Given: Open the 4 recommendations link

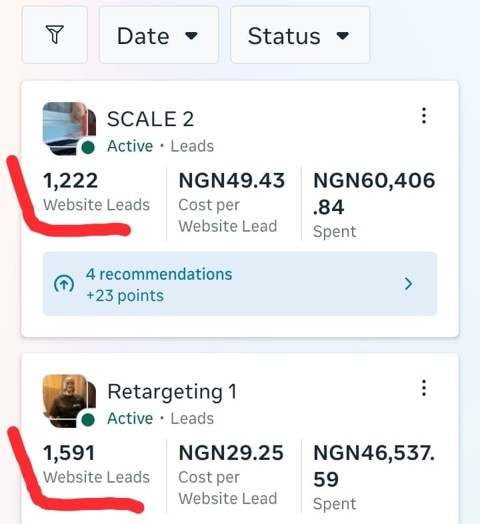Looking at the screenshot, I should click(x=159, y=274).
